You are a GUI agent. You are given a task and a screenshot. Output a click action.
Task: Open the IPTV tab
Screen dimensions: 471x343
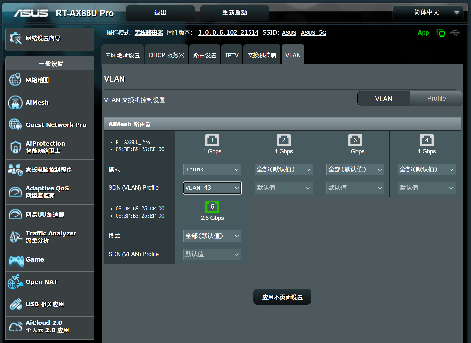(x=232, y=55)
